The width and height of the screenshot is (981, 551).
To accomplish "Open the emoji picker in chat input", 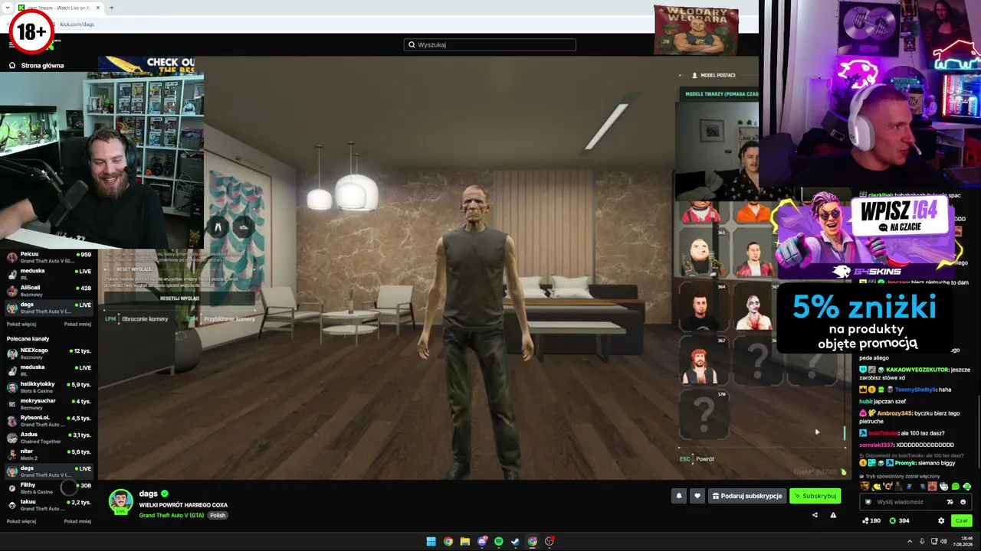I will [x=962, y=502].
